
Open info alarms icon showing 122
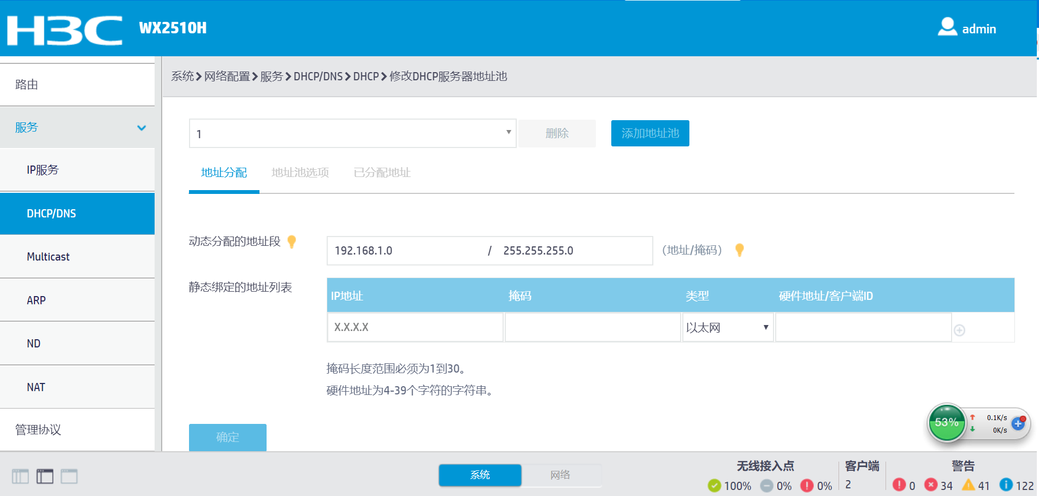tap(1006, 485)
